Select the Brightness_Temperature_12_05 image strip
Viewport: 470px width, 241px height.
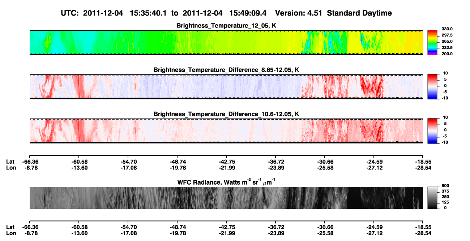tap(226, 42)
